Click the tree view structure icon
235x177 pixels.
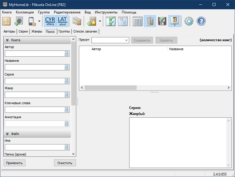coord(123,21)
